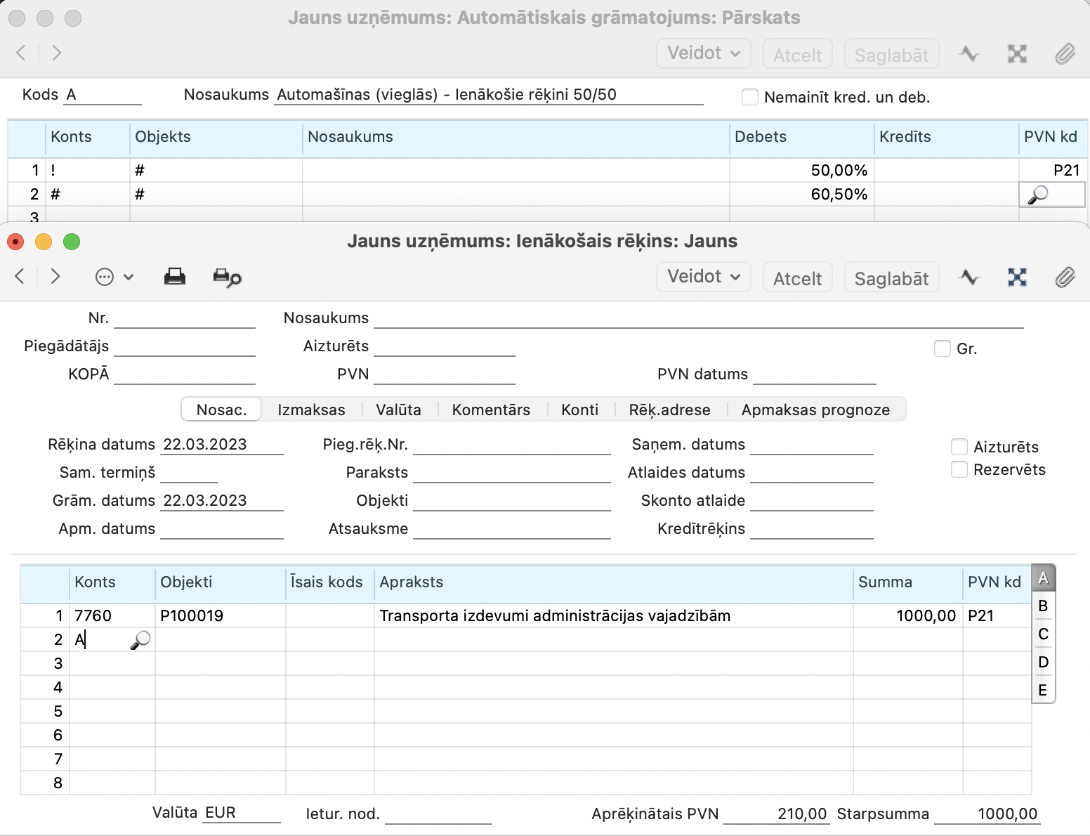The image size is (1090, 836).
Task: Click magnifier in PVN kd cell of posting row 2
Action: (x=1037, y=195)
